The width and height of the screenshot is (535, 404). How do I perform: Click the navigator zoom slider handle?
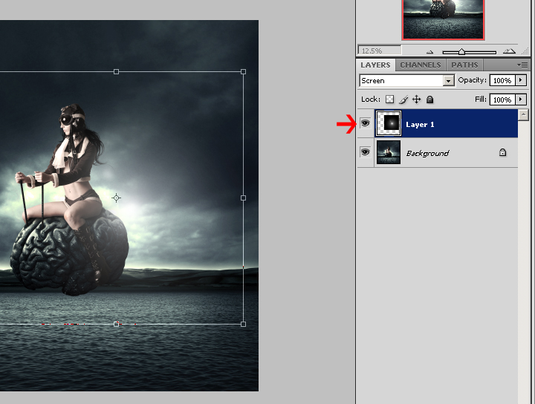461,52
